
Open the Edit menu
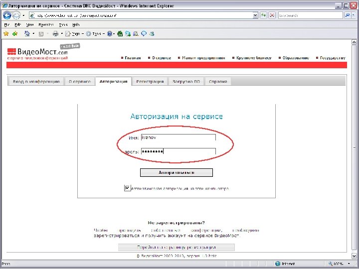click(x=17, y=25)
